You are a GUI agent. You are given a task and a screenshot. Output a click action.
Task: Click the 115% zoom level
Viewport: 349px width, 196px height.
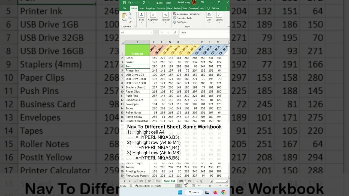(226, 186)
